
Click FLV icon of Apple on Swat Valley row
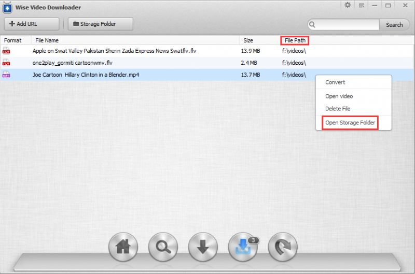coord(6,51)
